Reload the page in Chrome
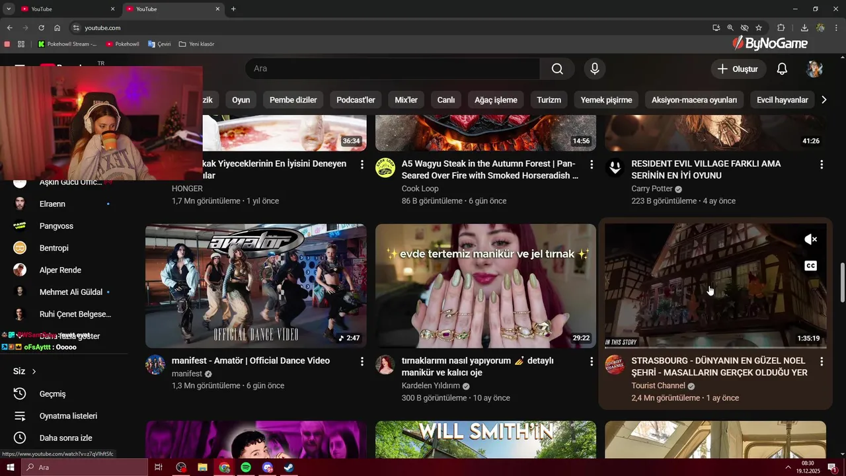This screenshot has width=846, height=476. point(41,28)
